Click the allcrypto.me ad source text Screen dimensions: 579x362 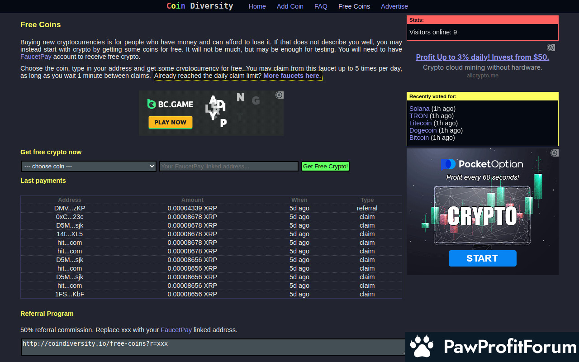tap(483, 76)
